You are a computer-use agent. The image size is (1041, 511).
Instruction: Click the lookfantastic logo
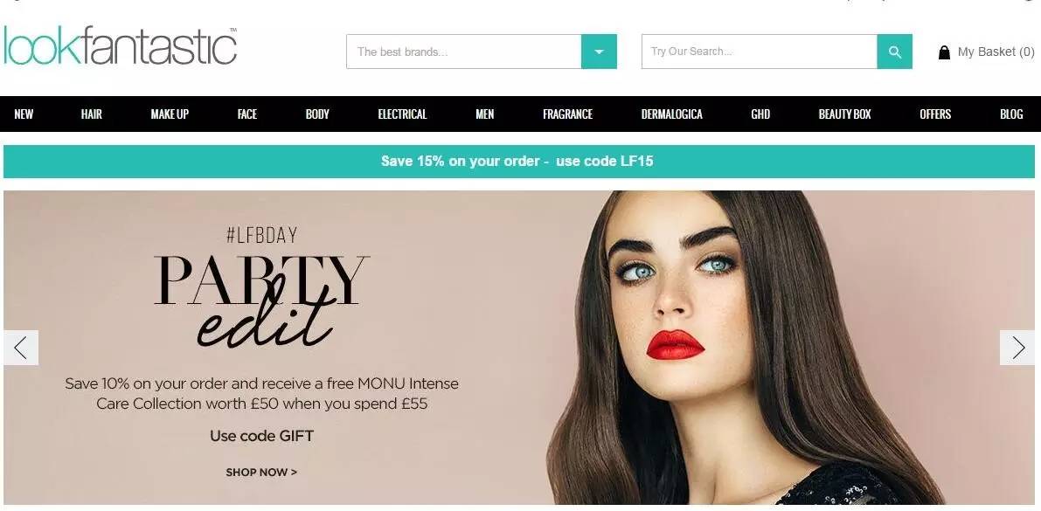[x=120, y=45]
